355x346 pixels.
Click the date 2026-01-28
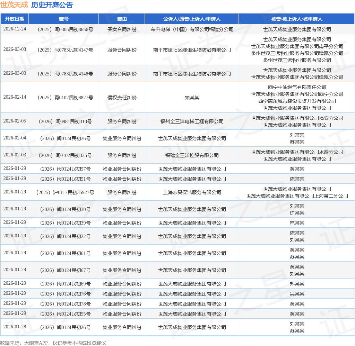[x=15, y=327]
